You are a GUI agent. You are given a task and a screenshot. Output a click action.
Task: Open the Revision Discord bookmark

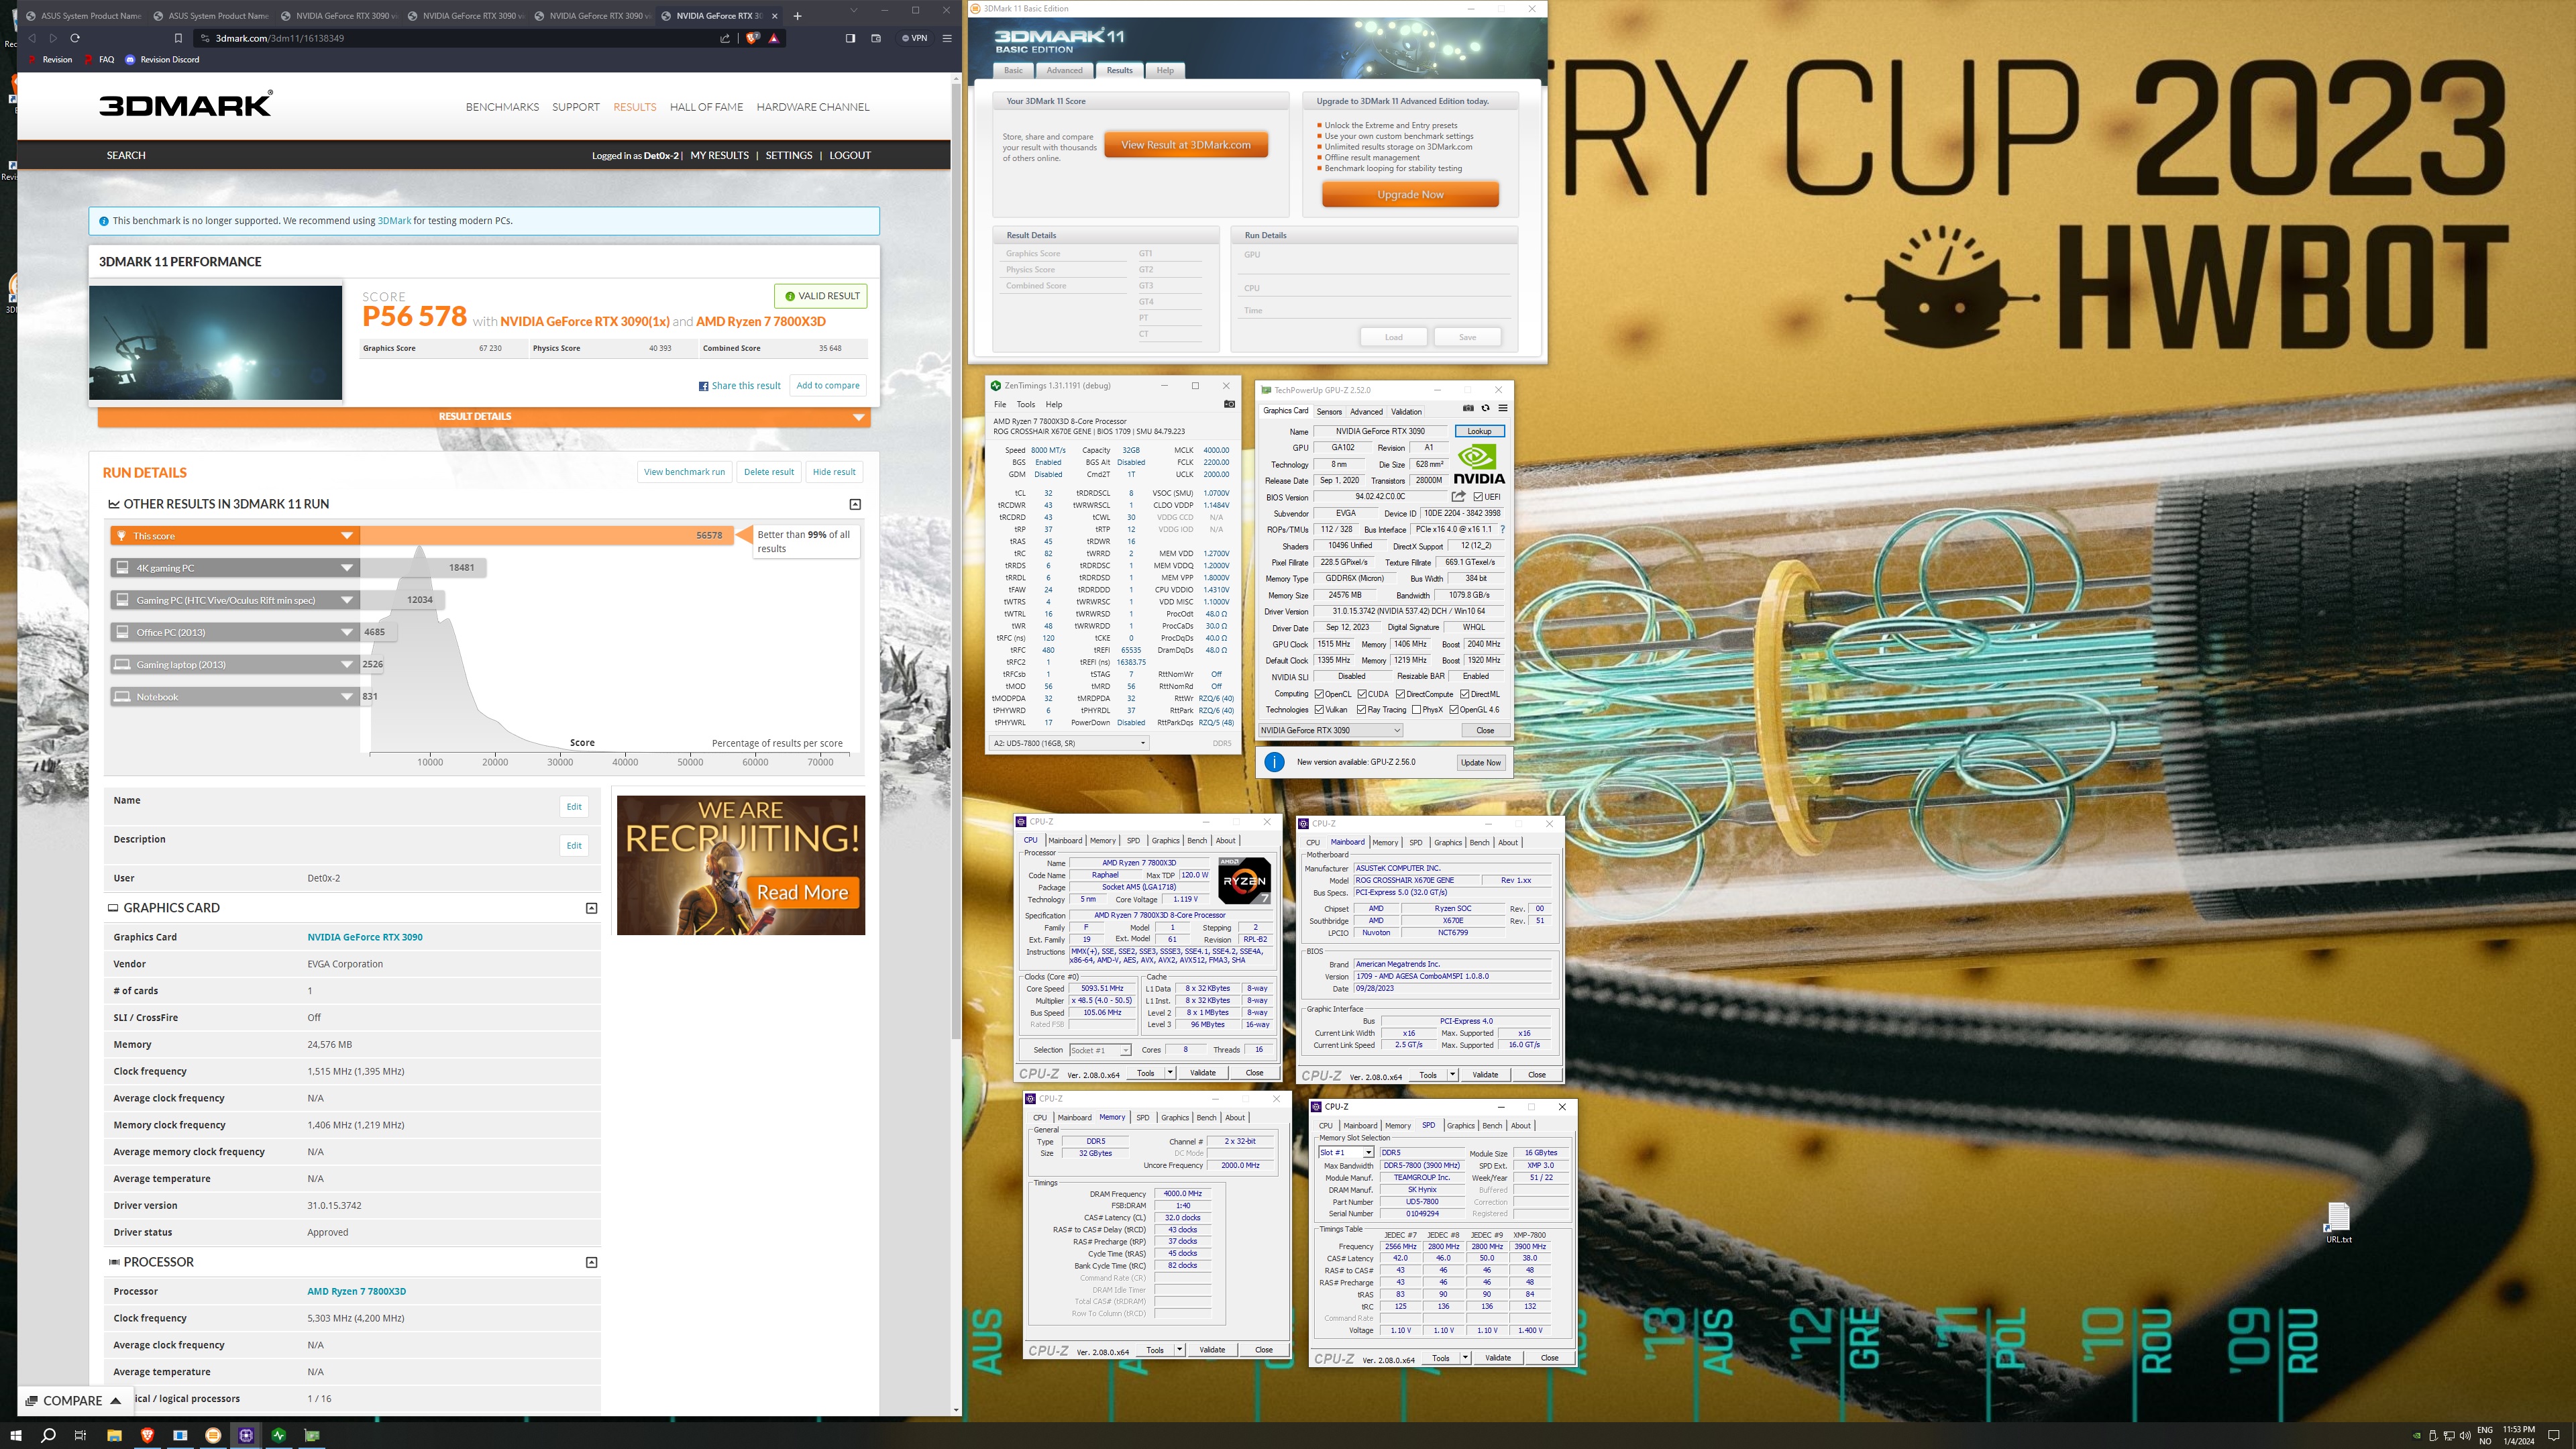[x=162, y=59]
